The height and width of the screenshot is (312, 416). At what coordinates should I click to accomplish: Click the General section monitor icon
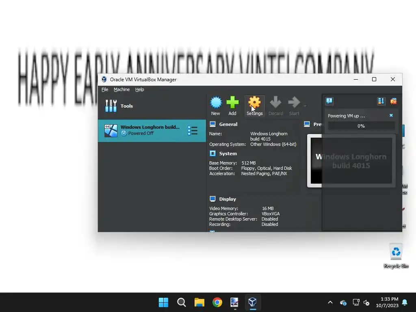(212, 124)
